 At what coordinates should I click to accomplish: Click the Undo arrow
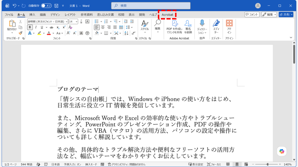pyautogui.click(x=14, y=6)
